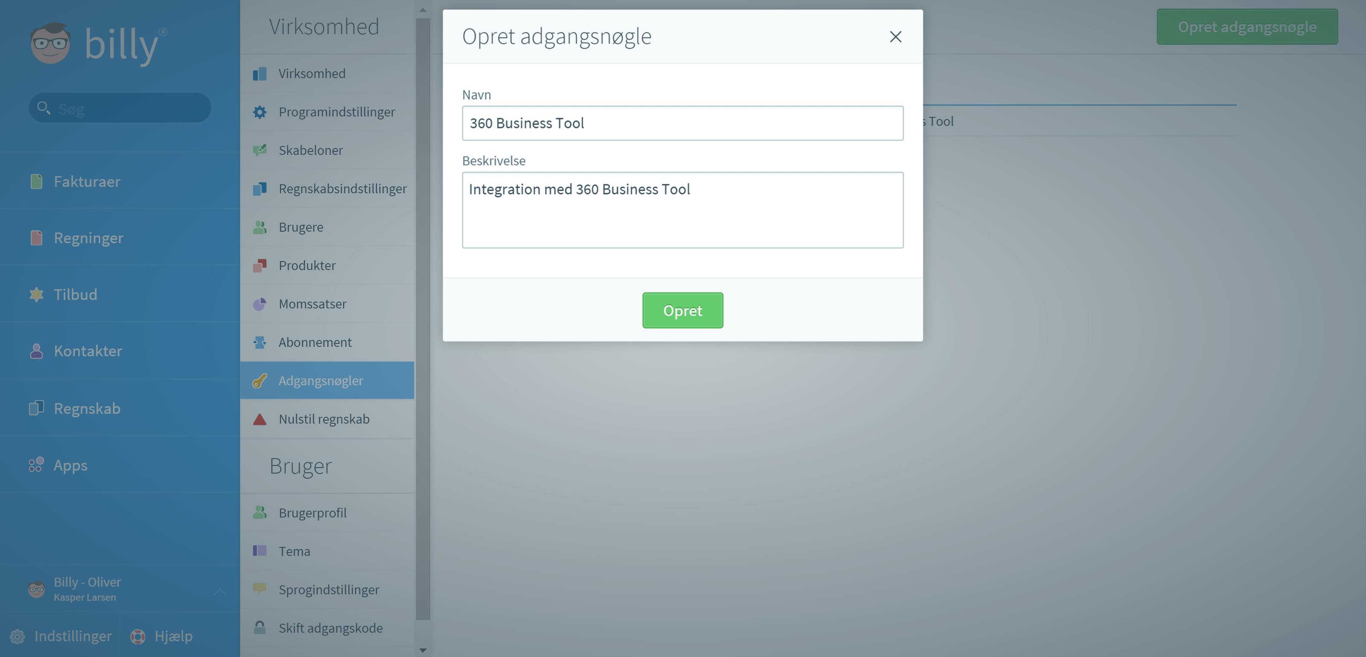
Task: Click the Billy logo face icon
Action: pyautogui.click(x=50, y=43)
